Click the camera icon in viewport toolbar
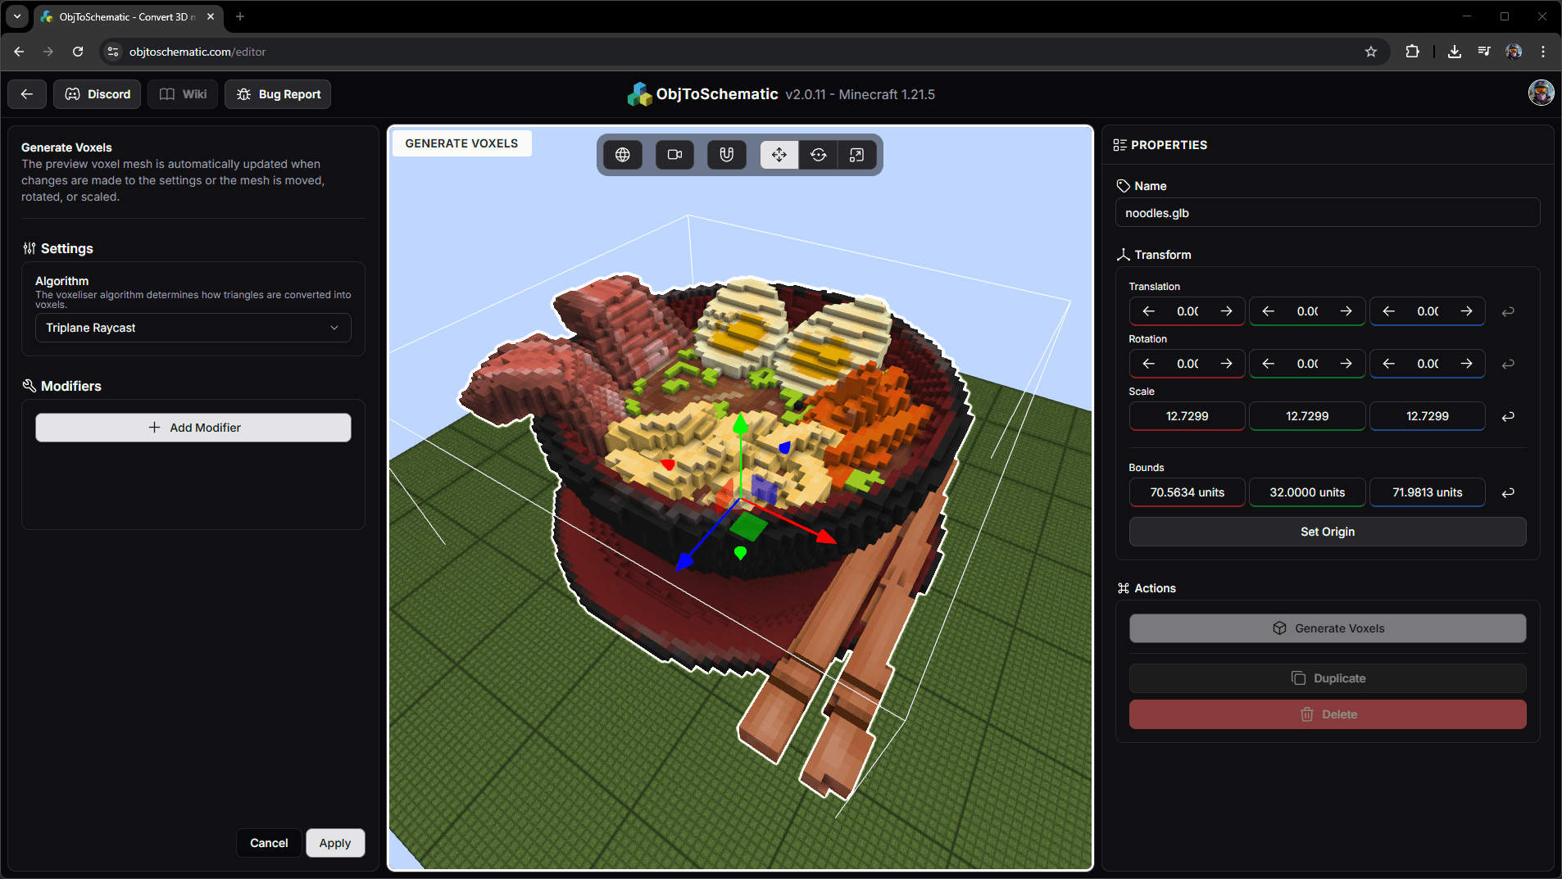 (x=674, y=155)
